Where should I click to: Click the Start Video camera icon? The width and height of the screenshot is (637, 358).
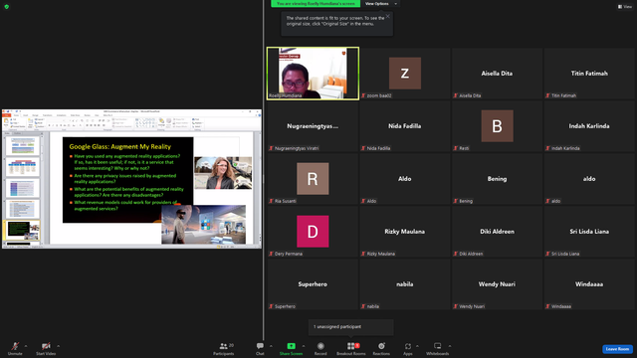coord(46,346)
